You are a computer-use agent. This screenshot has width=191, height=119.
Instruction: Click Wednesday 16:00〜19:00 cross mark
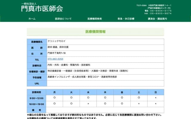point(88,104)
